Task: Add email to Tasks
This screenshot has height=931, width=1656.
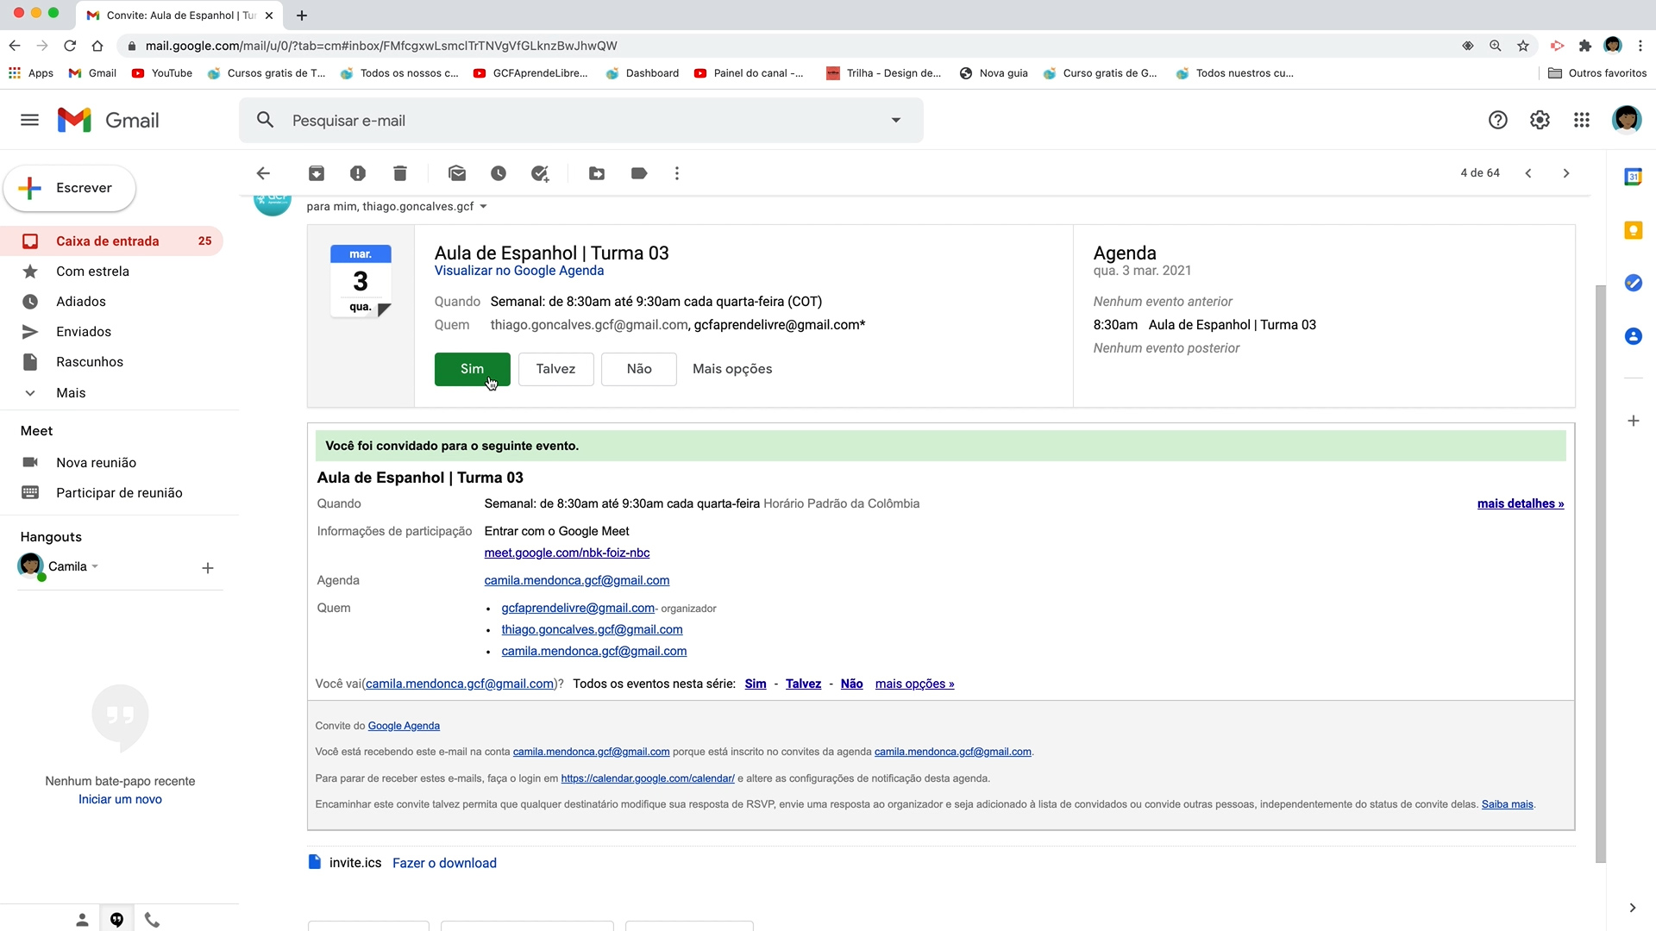Action: click(540, 173)
